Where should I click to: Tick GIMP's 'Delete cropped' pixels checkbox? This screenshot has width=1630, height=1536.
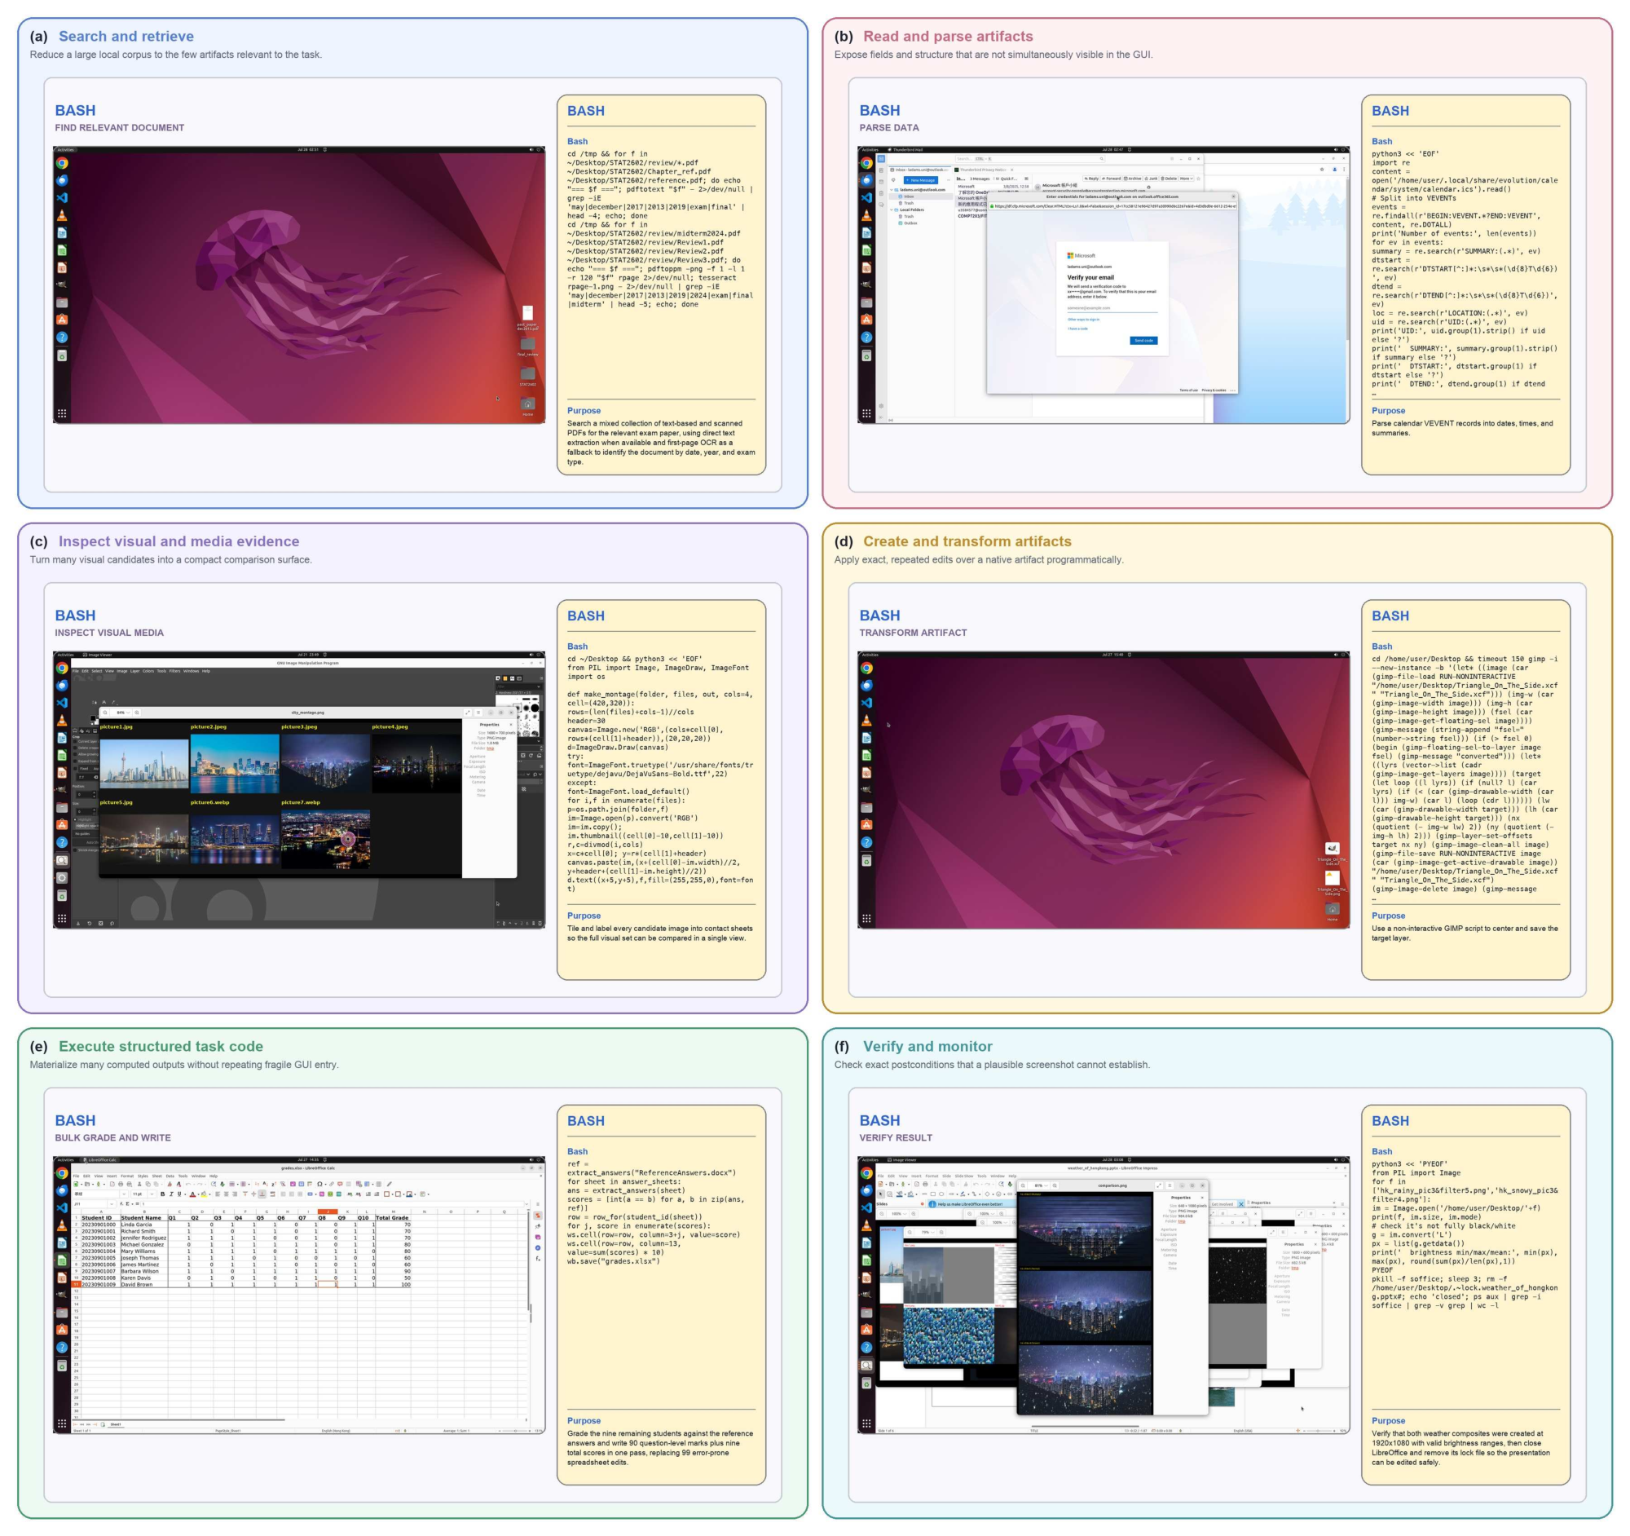(76, 748)
